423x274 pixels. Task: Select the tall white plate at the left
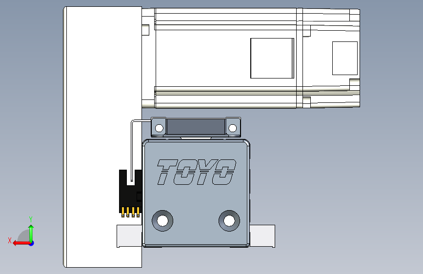pos(102,137)
